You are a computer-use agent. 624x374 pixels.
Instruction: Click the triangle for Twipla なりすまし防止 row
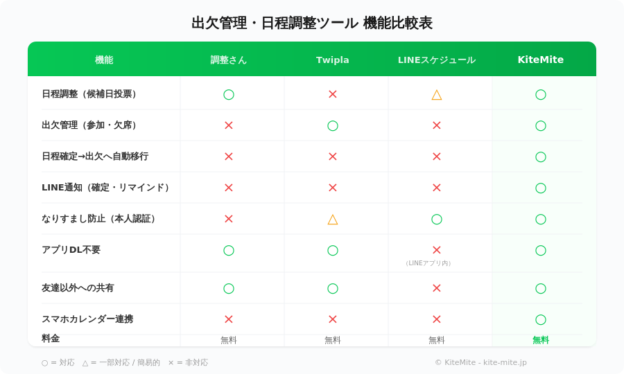pyautogui.click(x=333, y=219)
